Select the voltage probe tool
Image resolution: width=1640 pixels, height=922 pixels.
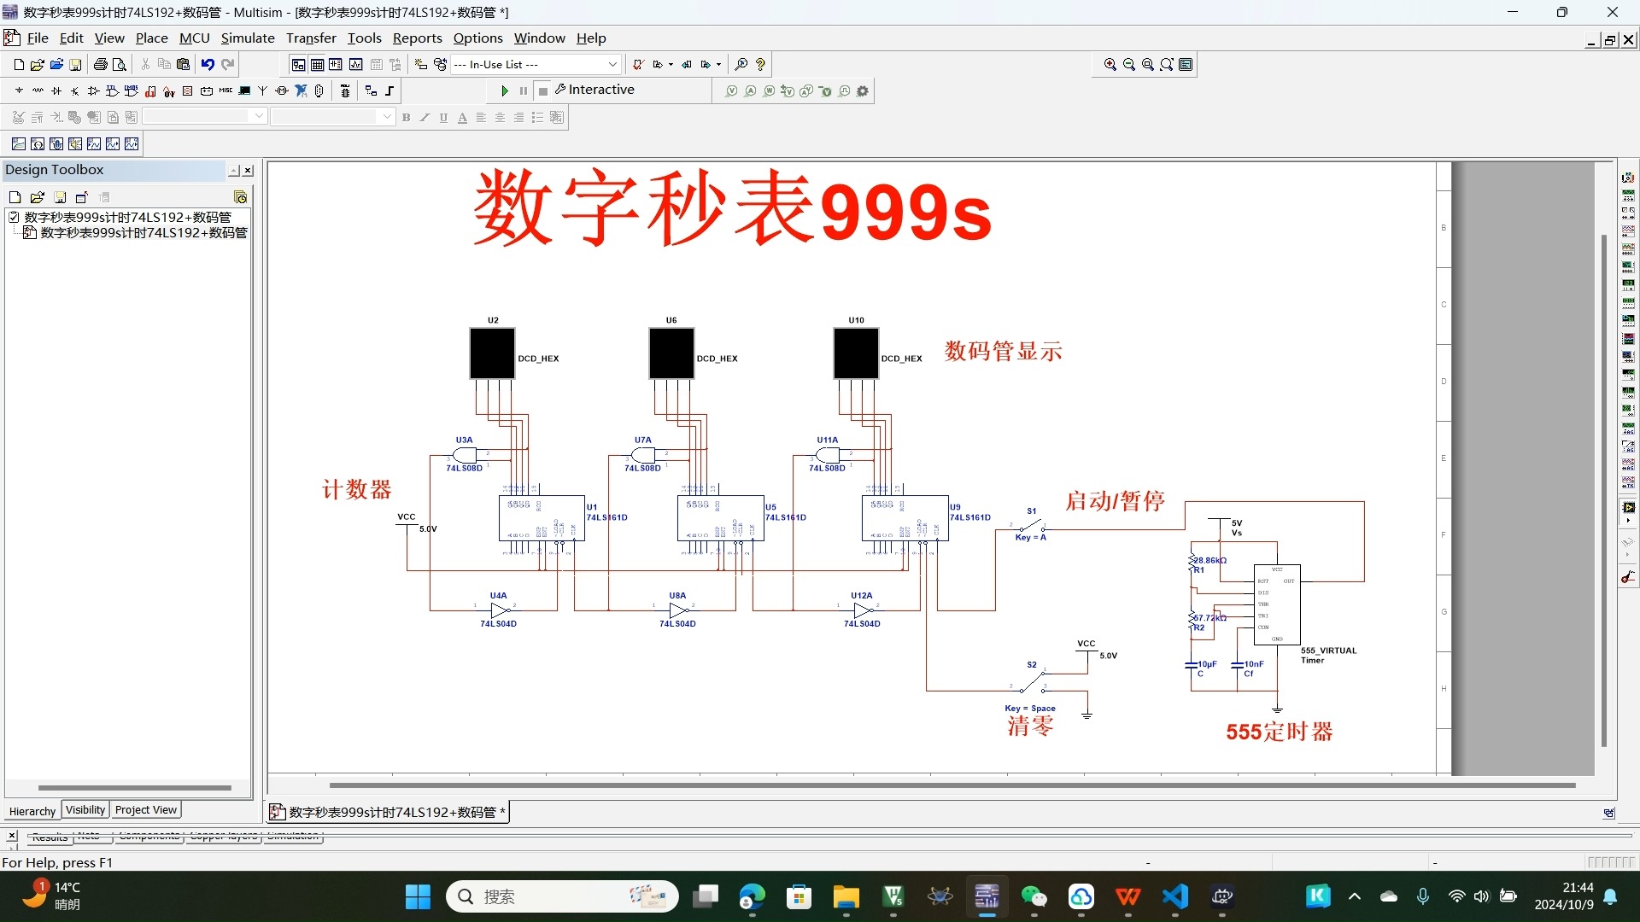(x=732, y=90)
